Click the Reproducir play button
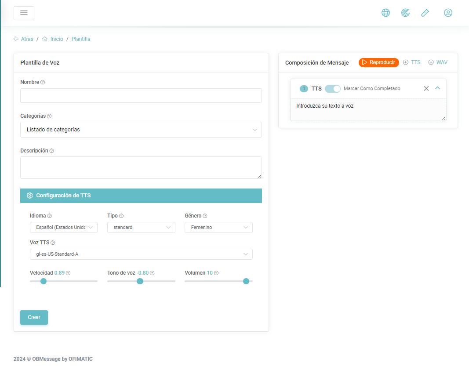This screenshot has height=370, width=469. click(378, 62)
